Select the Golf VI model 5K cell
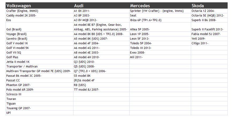Image resolution: width=233 pixels, height=118 pixels. [39, 48]
